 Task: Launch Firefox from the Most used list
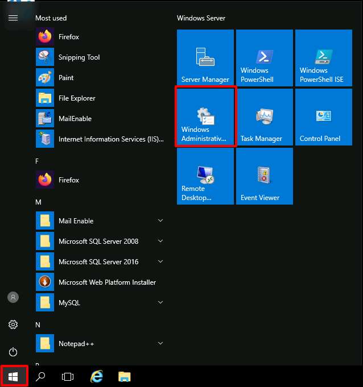point(100,37)
